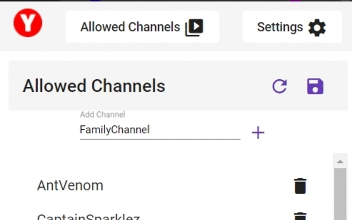352x220 pixels.
Task: Select the CaptainSparklez channel name
Action: pos(88,217)
